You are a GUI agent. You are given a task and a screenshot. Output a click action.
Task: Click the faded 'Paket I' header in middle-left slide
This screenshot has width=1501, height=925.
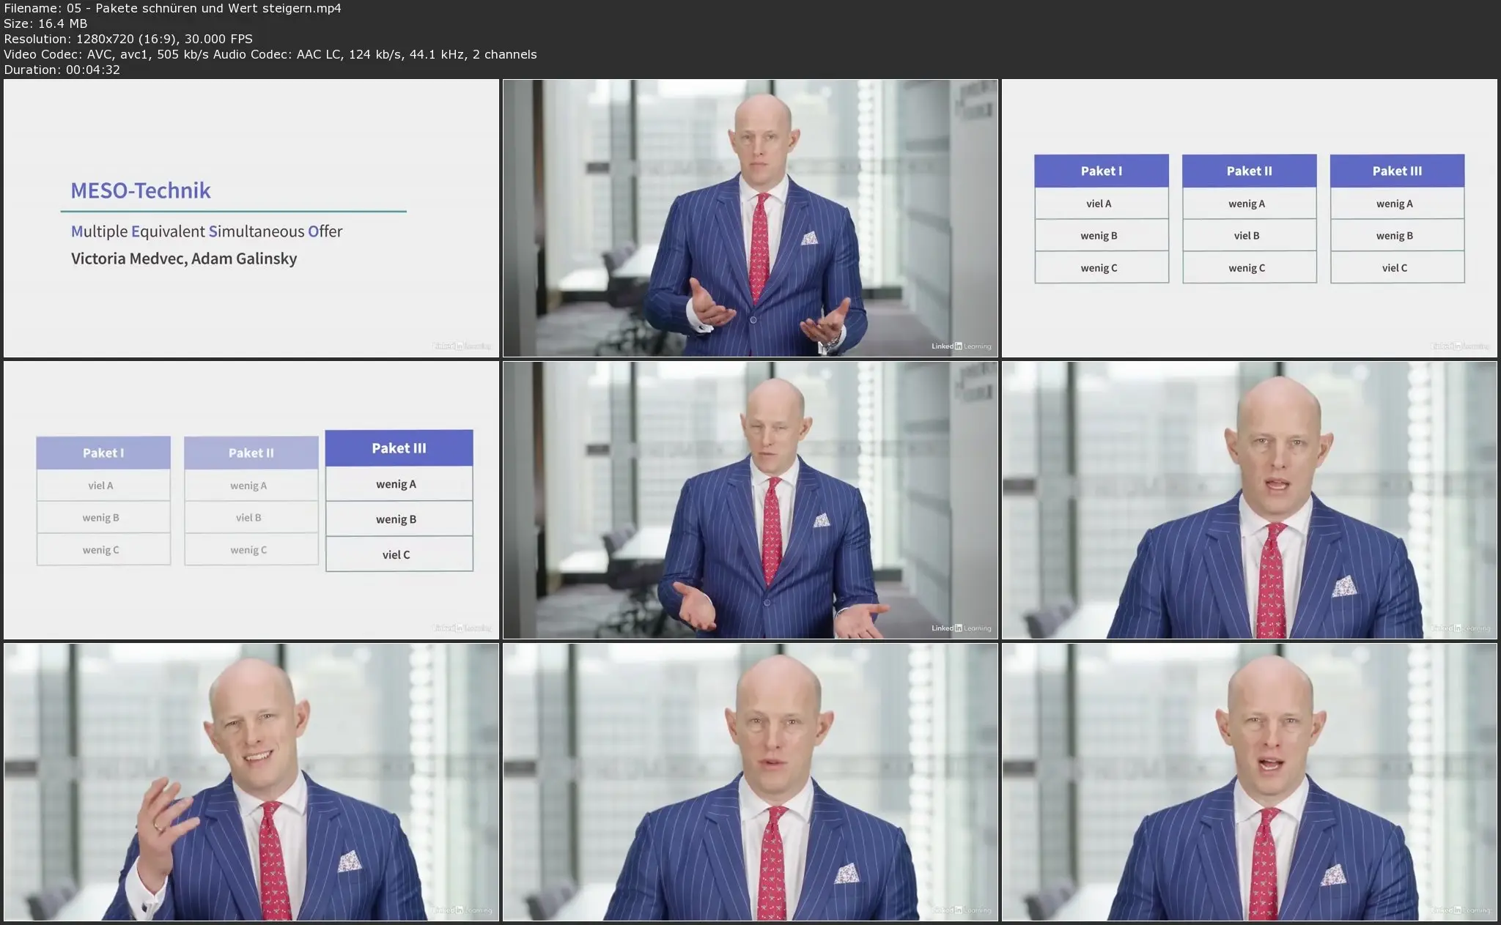pyautogui.click(x=103, y=453)
